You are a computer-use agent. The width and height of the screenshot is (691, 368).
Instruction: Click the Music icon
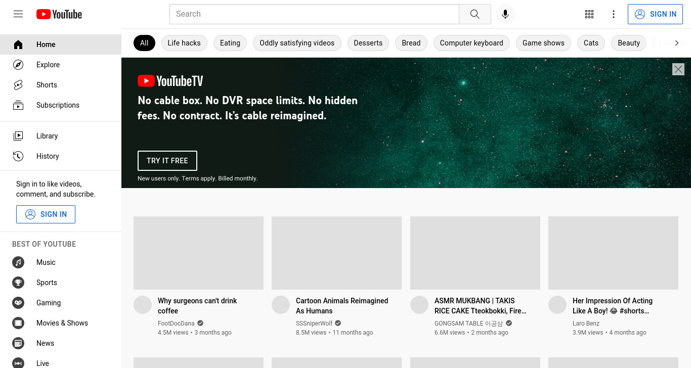click(x=18, y=262)
